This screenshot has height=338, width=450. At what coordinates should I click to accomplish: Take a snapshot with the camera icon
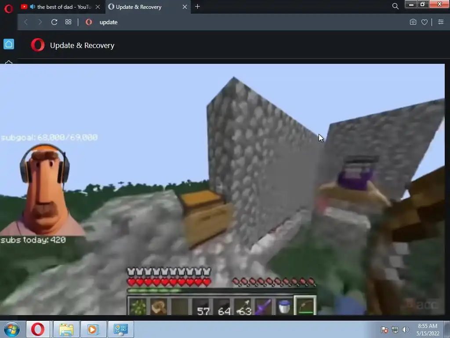413,22
